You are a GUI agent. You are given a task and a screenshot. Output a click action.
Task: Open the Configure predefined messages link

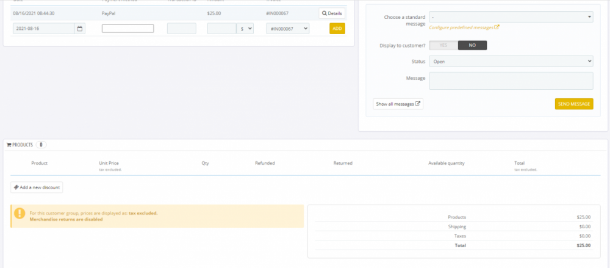click(x=464, y=27)
